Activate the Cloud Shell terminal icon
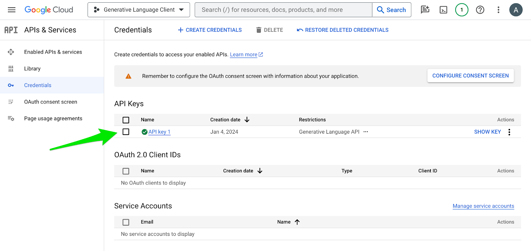This screenshot has height=251, width=531. coord(443,10)
